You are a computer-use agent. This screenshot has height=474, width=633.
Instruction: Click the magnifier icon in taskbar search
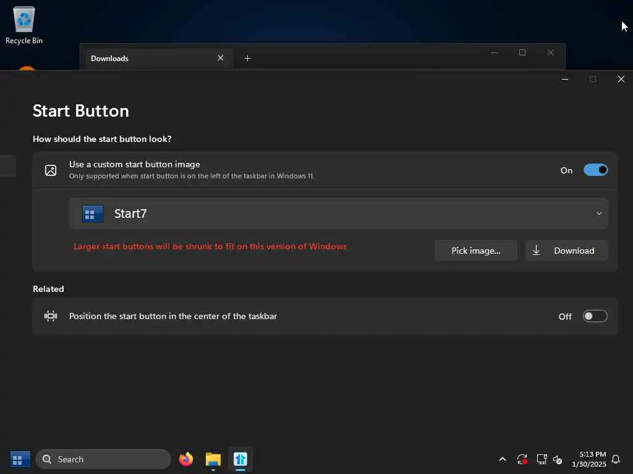[47, 459]
